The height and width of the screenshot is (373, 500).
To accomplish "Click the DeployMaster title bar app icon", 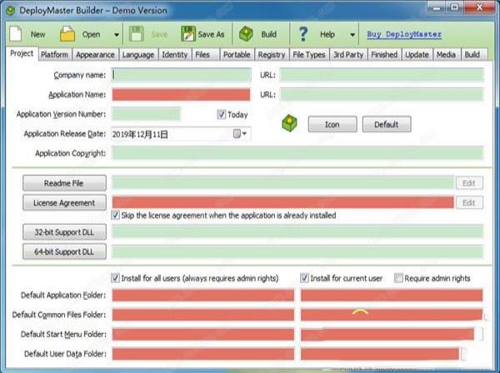I will (x=11, y=11).
